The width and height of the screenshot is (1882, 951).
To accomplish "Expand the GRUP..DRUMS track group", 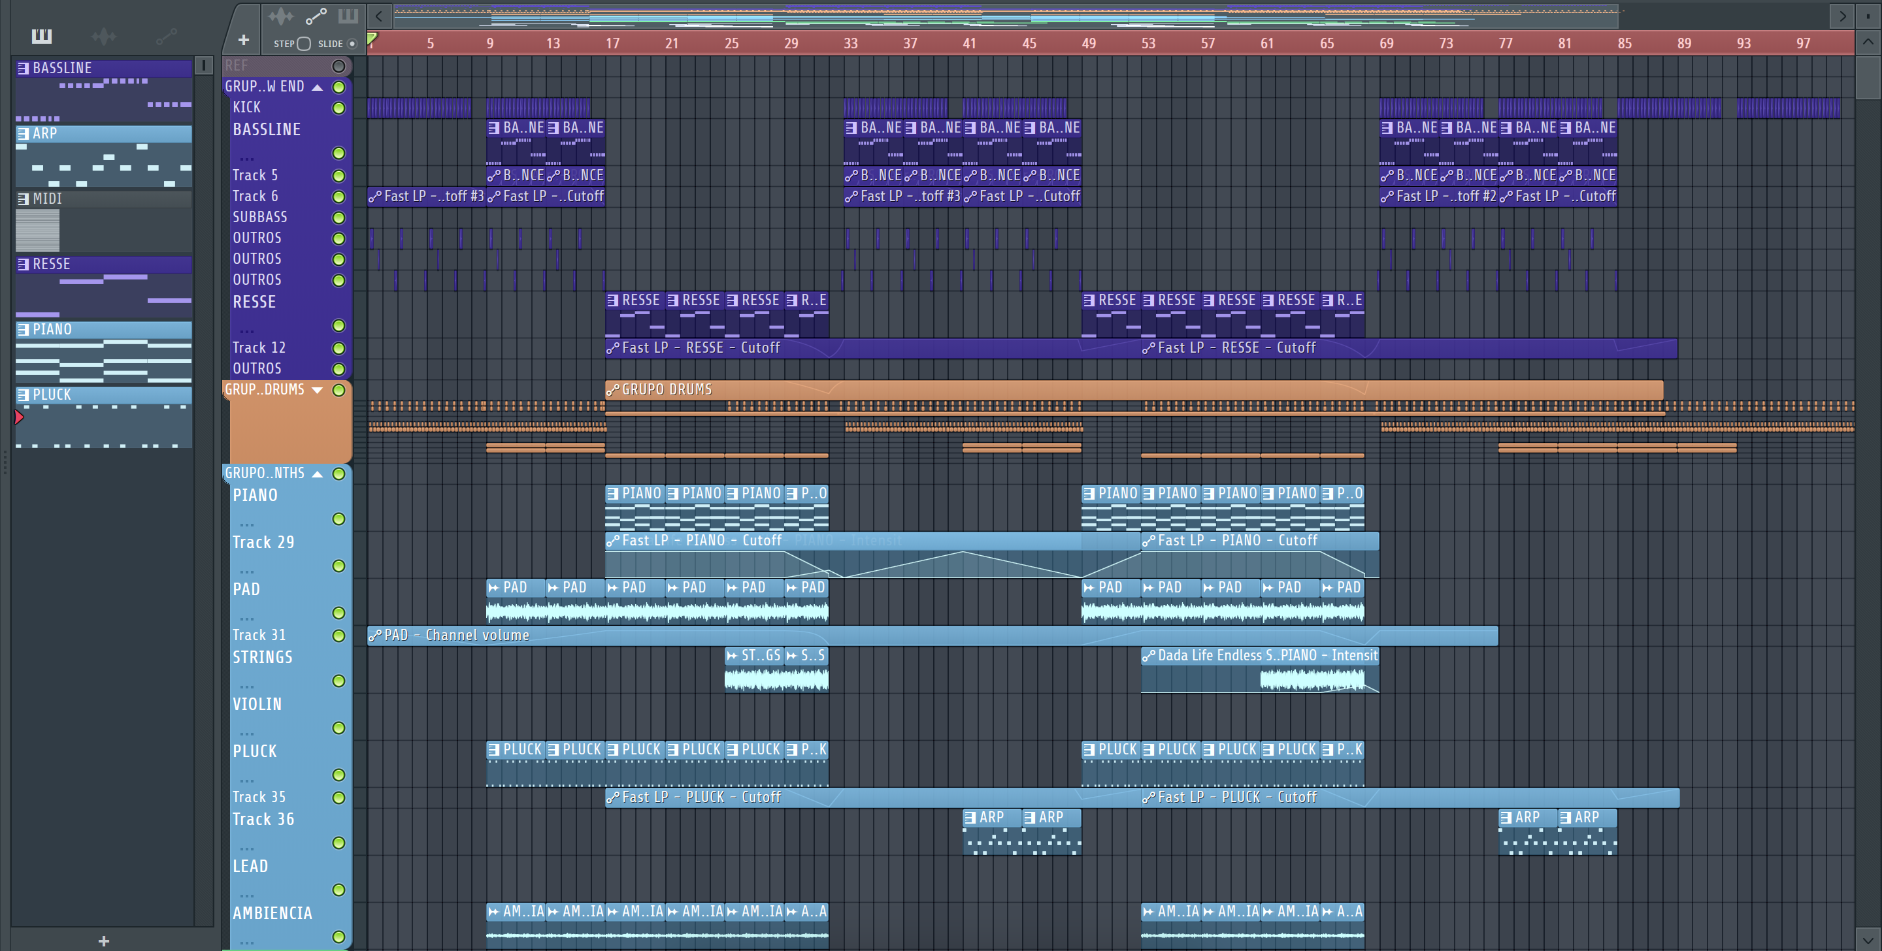I will 317,390.
